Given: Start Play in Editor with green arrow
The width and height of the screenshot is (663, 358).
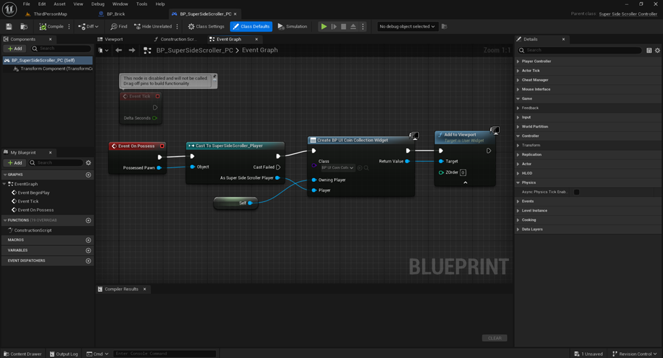Looking at the screenshot, I should [x=324, y=27].
